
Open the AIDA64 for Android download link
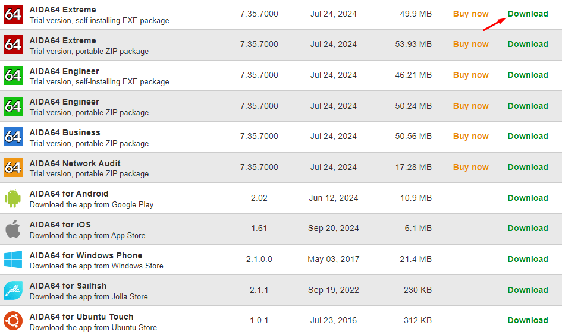[528, 198]
